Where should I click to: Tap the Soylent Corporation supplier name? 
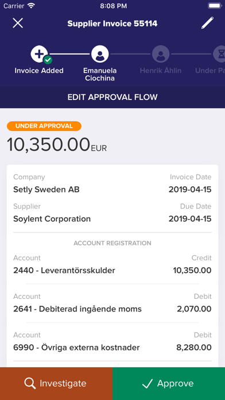[52, 219]
